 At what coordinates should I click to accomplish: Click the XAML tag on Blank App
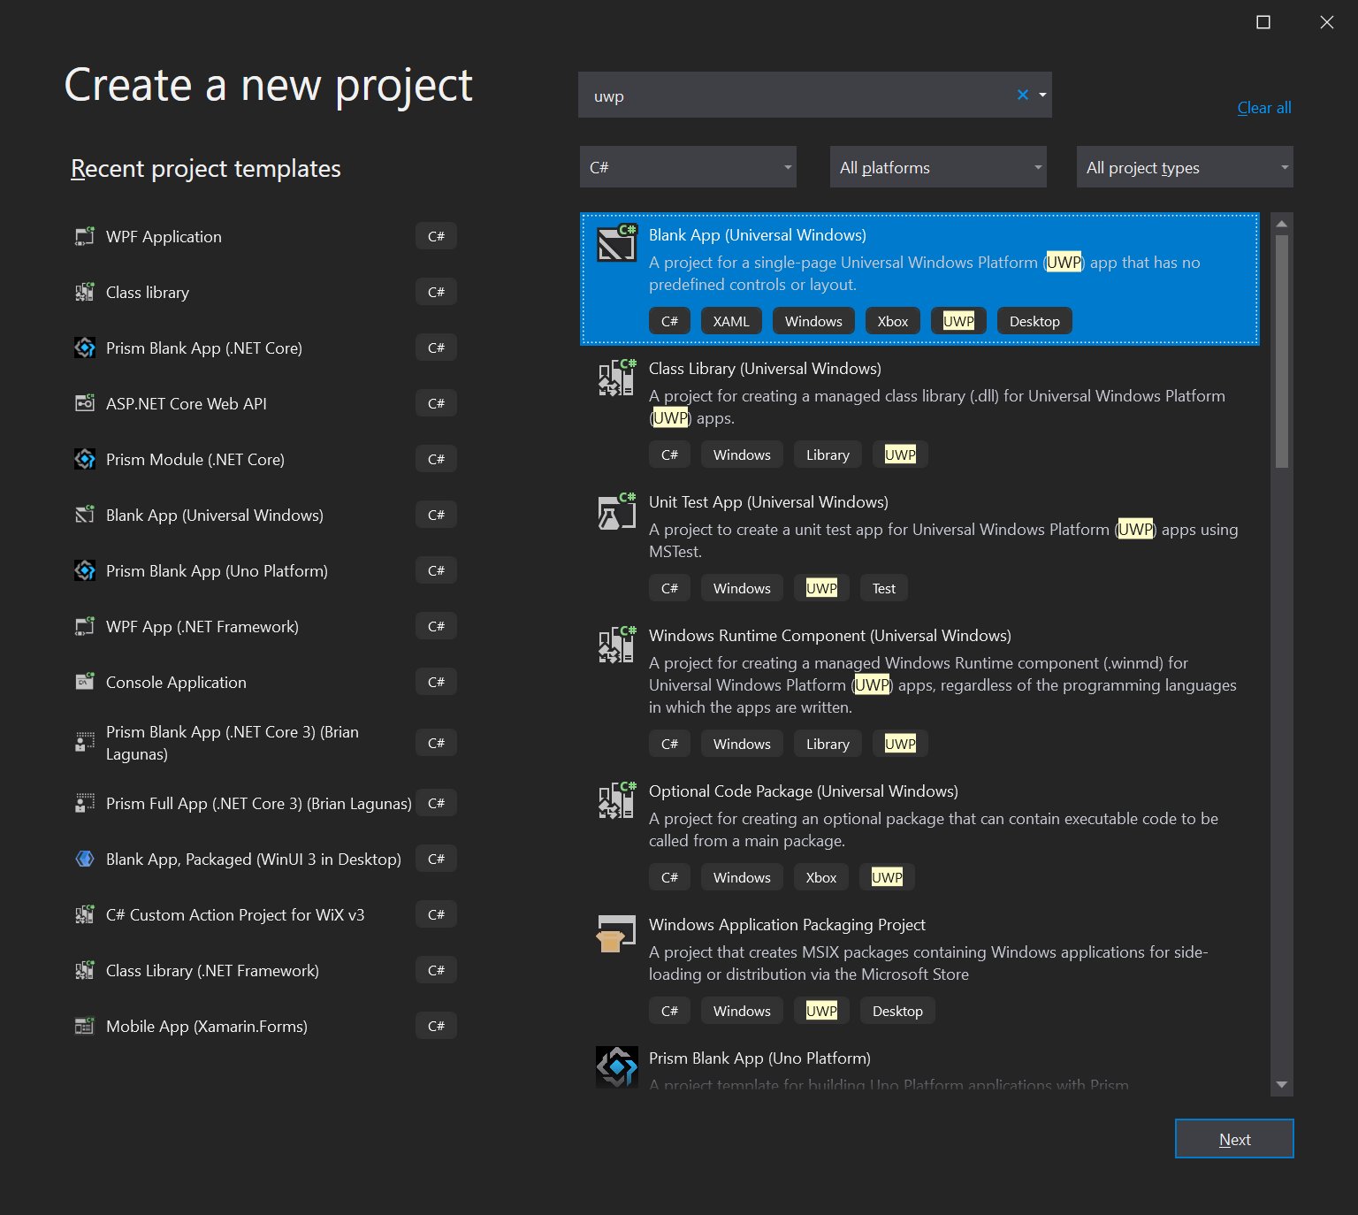click(731, 321)
